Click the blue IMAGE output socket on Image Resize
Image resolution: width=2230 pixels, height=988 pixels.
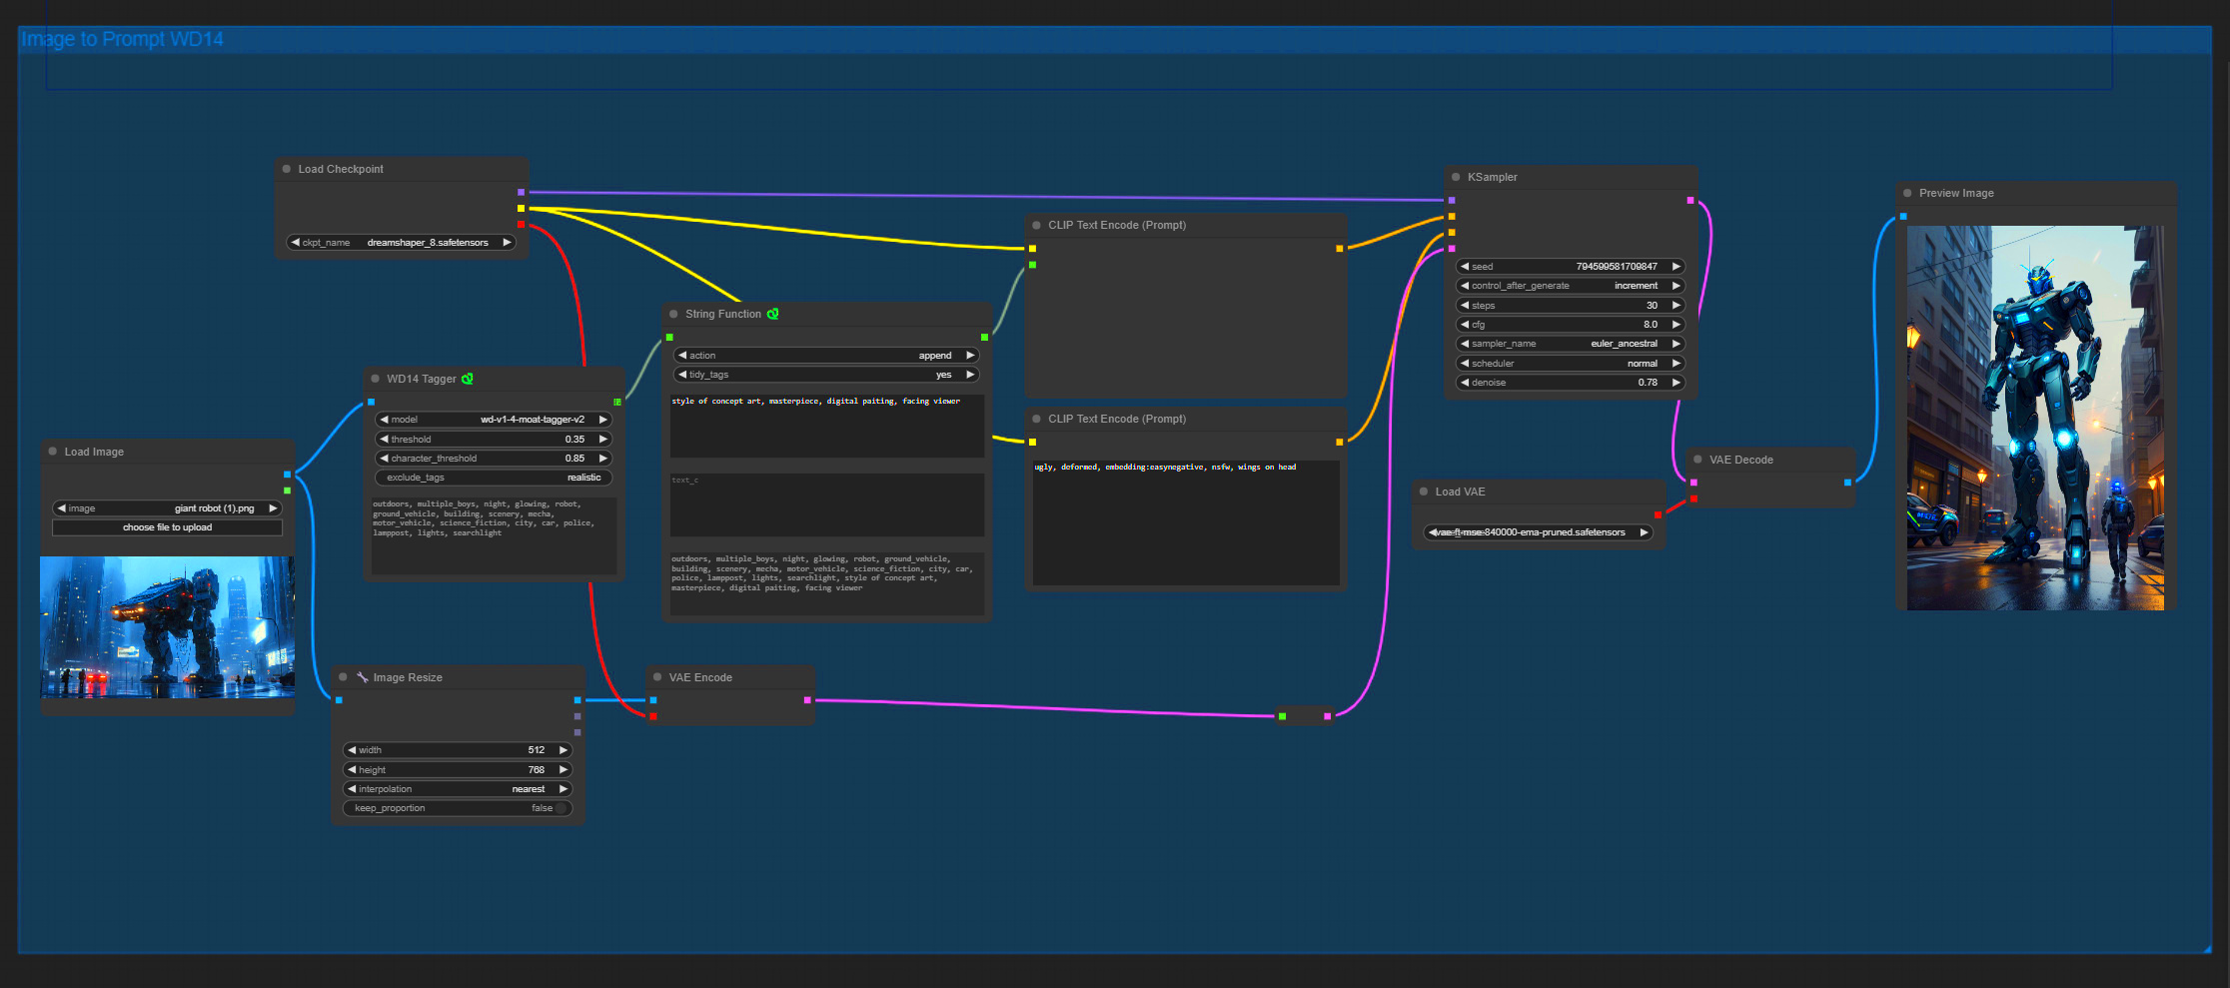[x=577, y=700]
